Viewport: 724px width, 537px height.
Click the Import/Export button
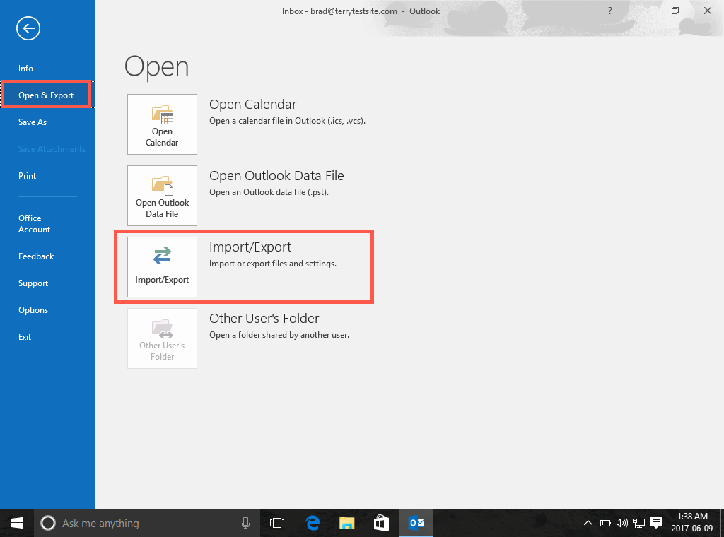click(x=162, y=267)
